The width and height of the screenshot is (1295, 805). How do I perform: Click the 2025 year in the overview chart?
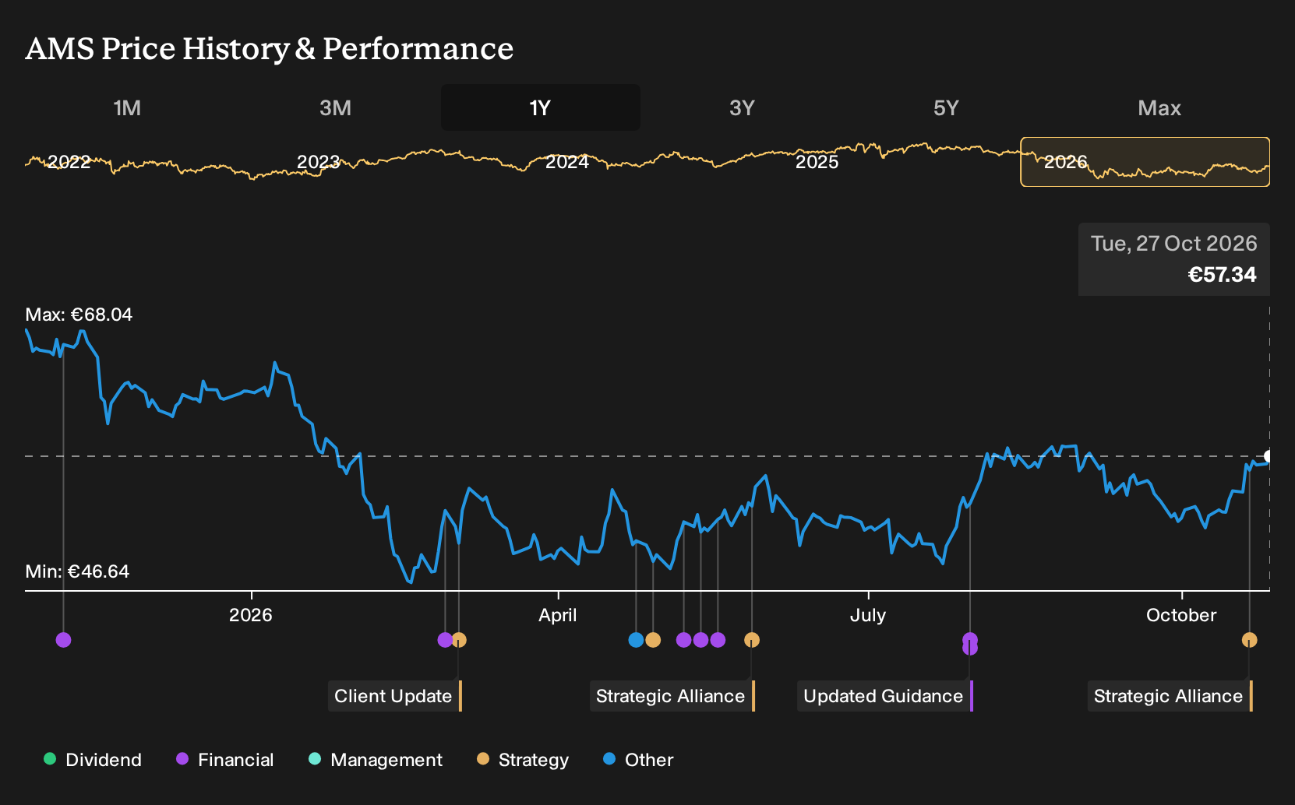tap(817, 162)
